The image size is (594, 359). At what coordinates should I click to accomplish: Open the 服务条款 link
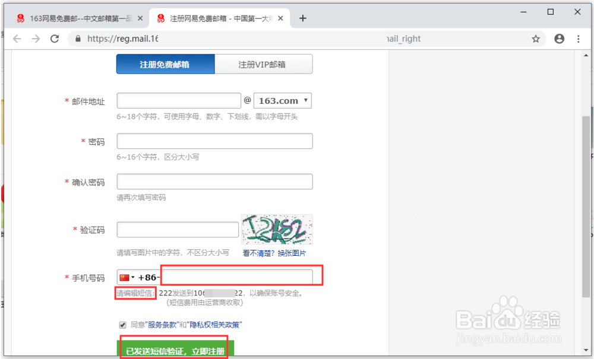coord(162,325)
